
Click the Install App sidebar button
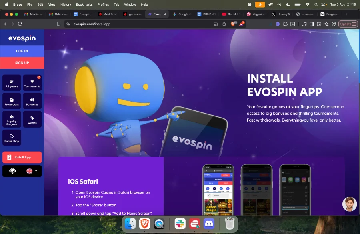22,157
